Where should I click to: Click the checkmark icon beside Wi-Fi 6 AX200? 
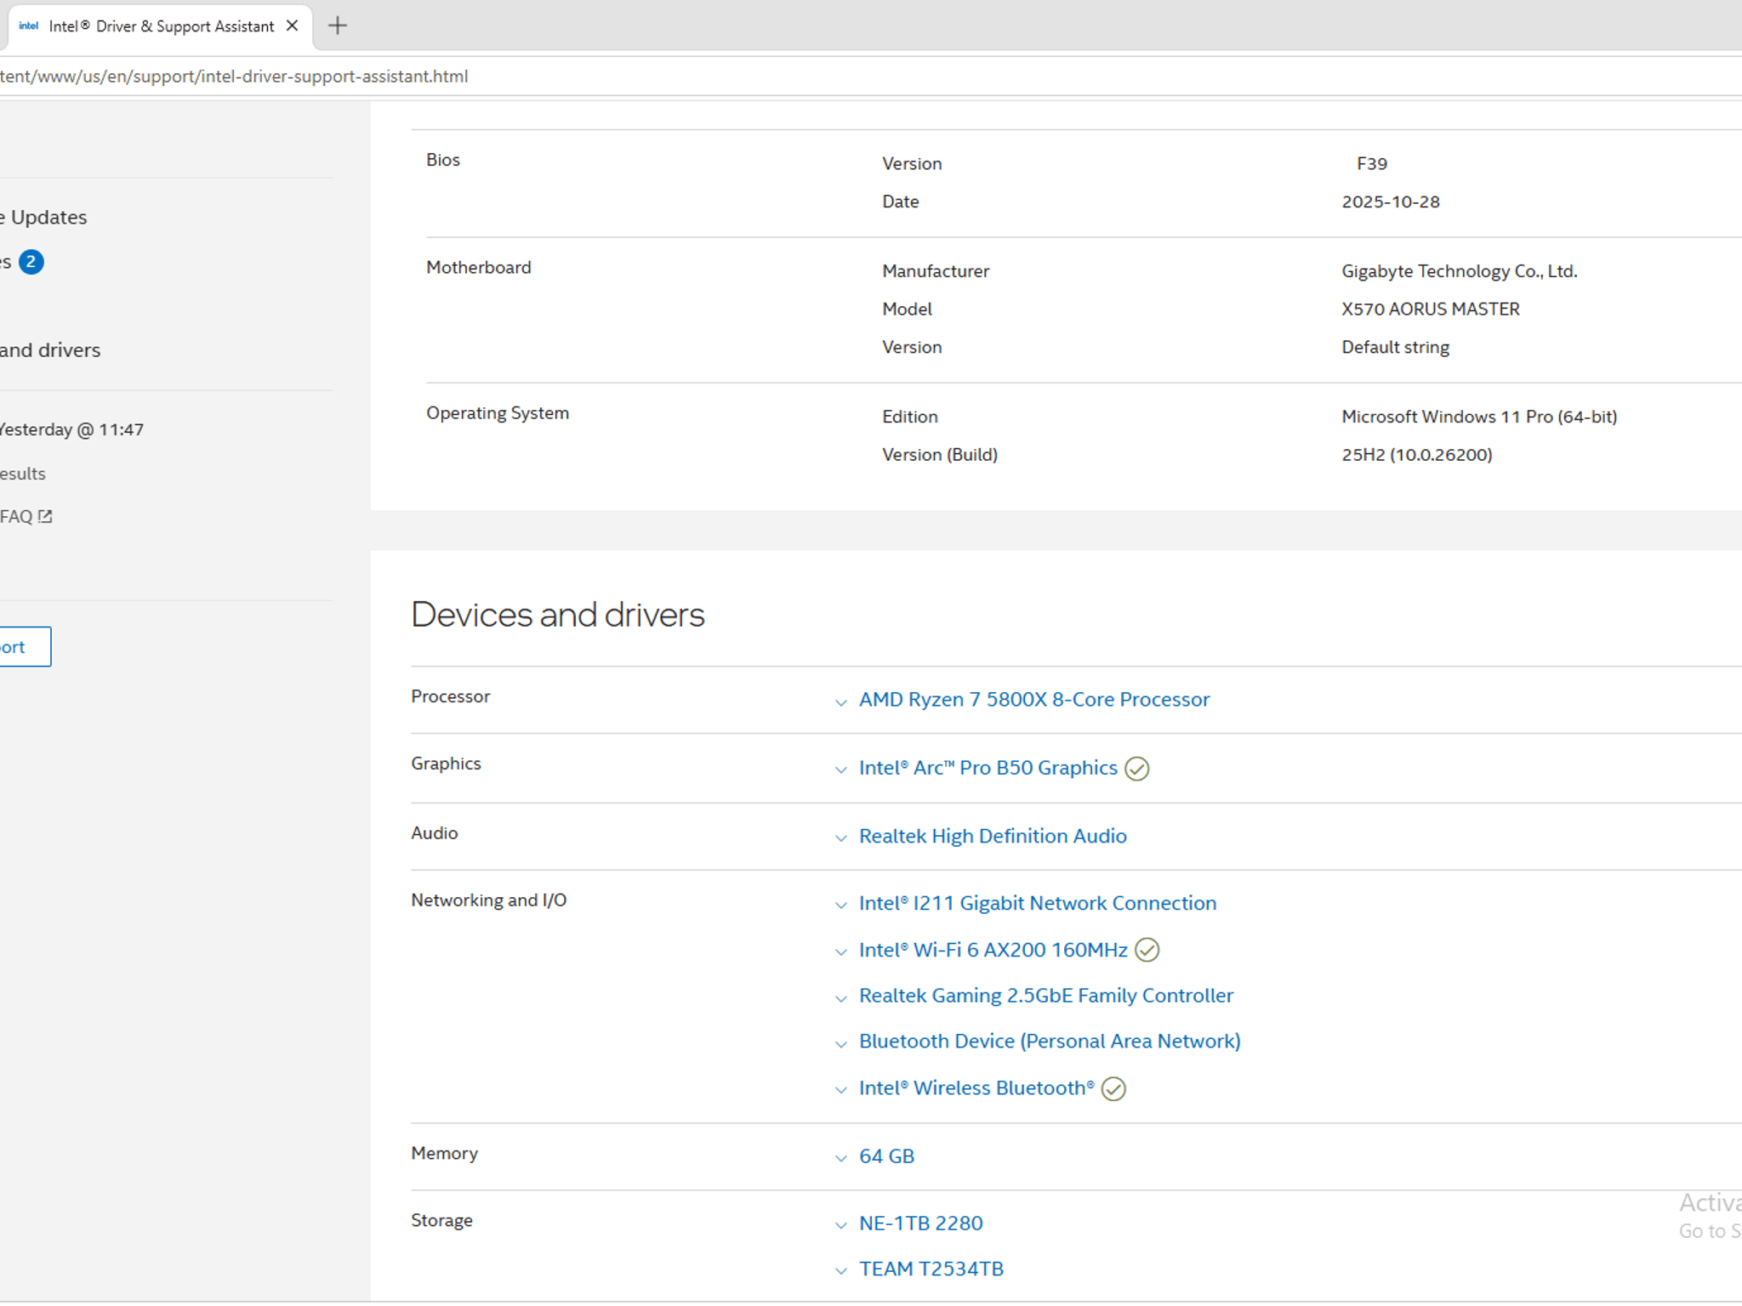pyautogui.click(x=1147, y=950)
